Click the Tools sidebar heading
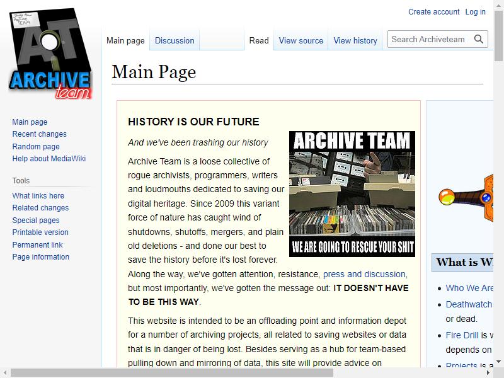504x378 pixels. point(21,181)
